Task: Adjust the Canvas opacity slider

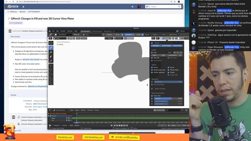Action: [168, 98]
